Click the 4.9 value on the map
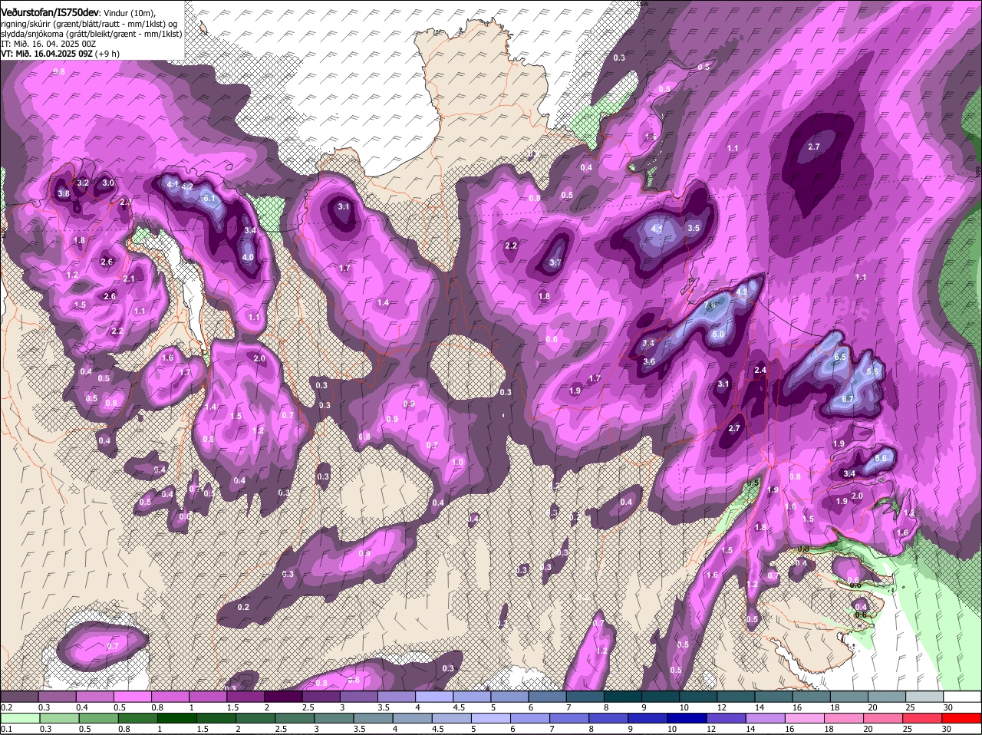Image resolution: width=982 pixels, height=735 pixels. pyautogui.click(x=741, y=292)
